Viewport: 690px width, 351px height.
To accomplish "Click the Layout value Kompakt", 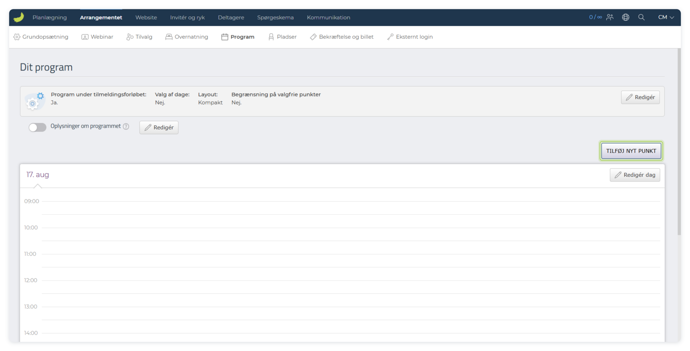I will 210,102.
